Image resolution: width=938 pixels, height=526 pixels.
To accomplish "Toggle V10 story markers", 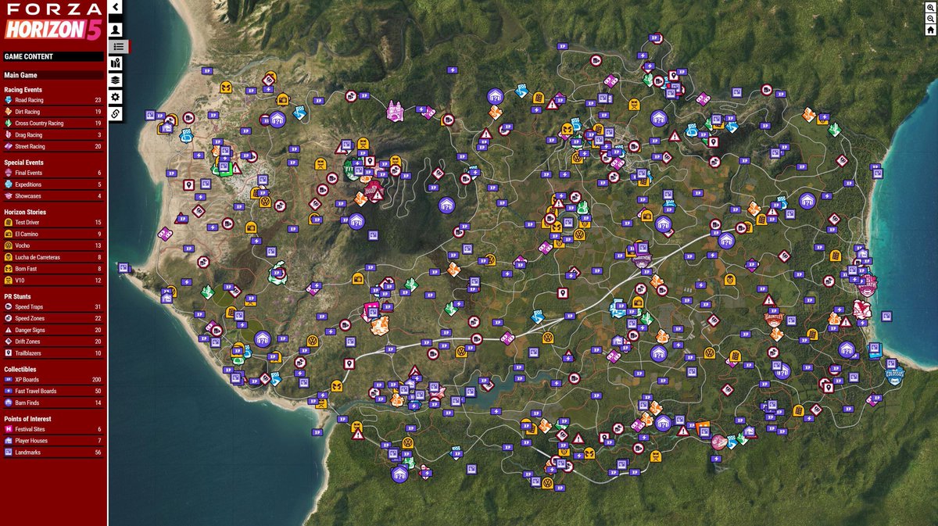I will (53, 280).
